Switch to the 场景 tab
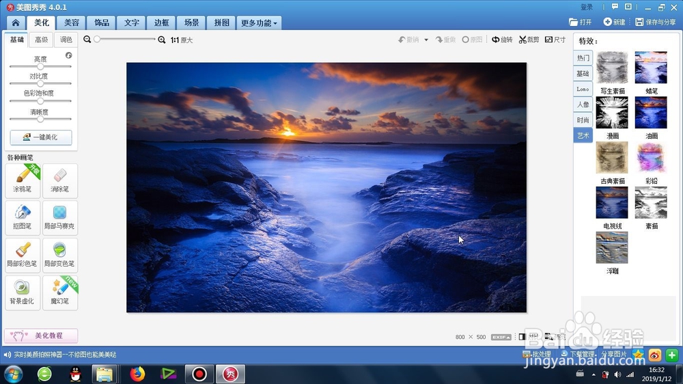 (191, 23)
